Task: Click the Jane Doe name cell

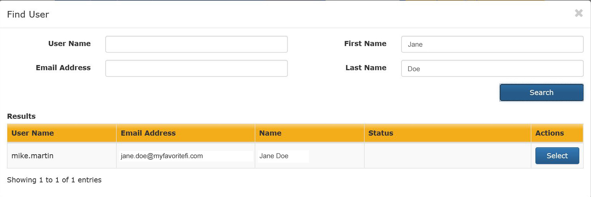Action: tap(310, 156)
